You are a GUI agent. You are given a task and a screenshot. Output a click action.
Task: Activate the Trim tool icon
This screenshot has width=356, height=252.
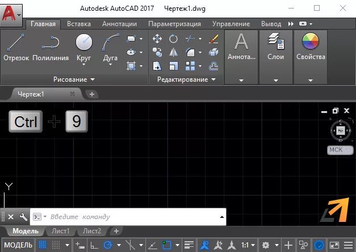(x=190, y=39)
